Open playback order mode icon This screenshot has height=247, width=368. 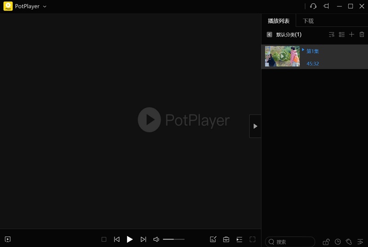pos(360,242)
